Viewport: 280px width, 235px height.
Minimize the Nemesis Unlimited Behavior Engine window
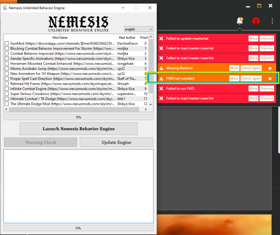tap(123, 8)
